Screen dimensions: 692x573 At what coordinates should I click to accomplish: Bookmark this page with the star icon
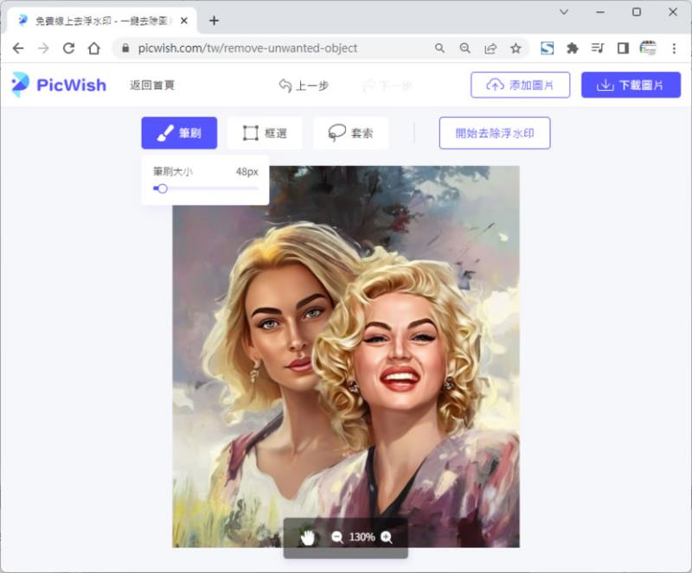click(516, 48)
